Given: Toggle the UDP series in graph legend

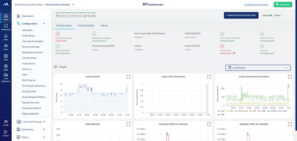Looking at the screenshot, I should click(222, 111).
